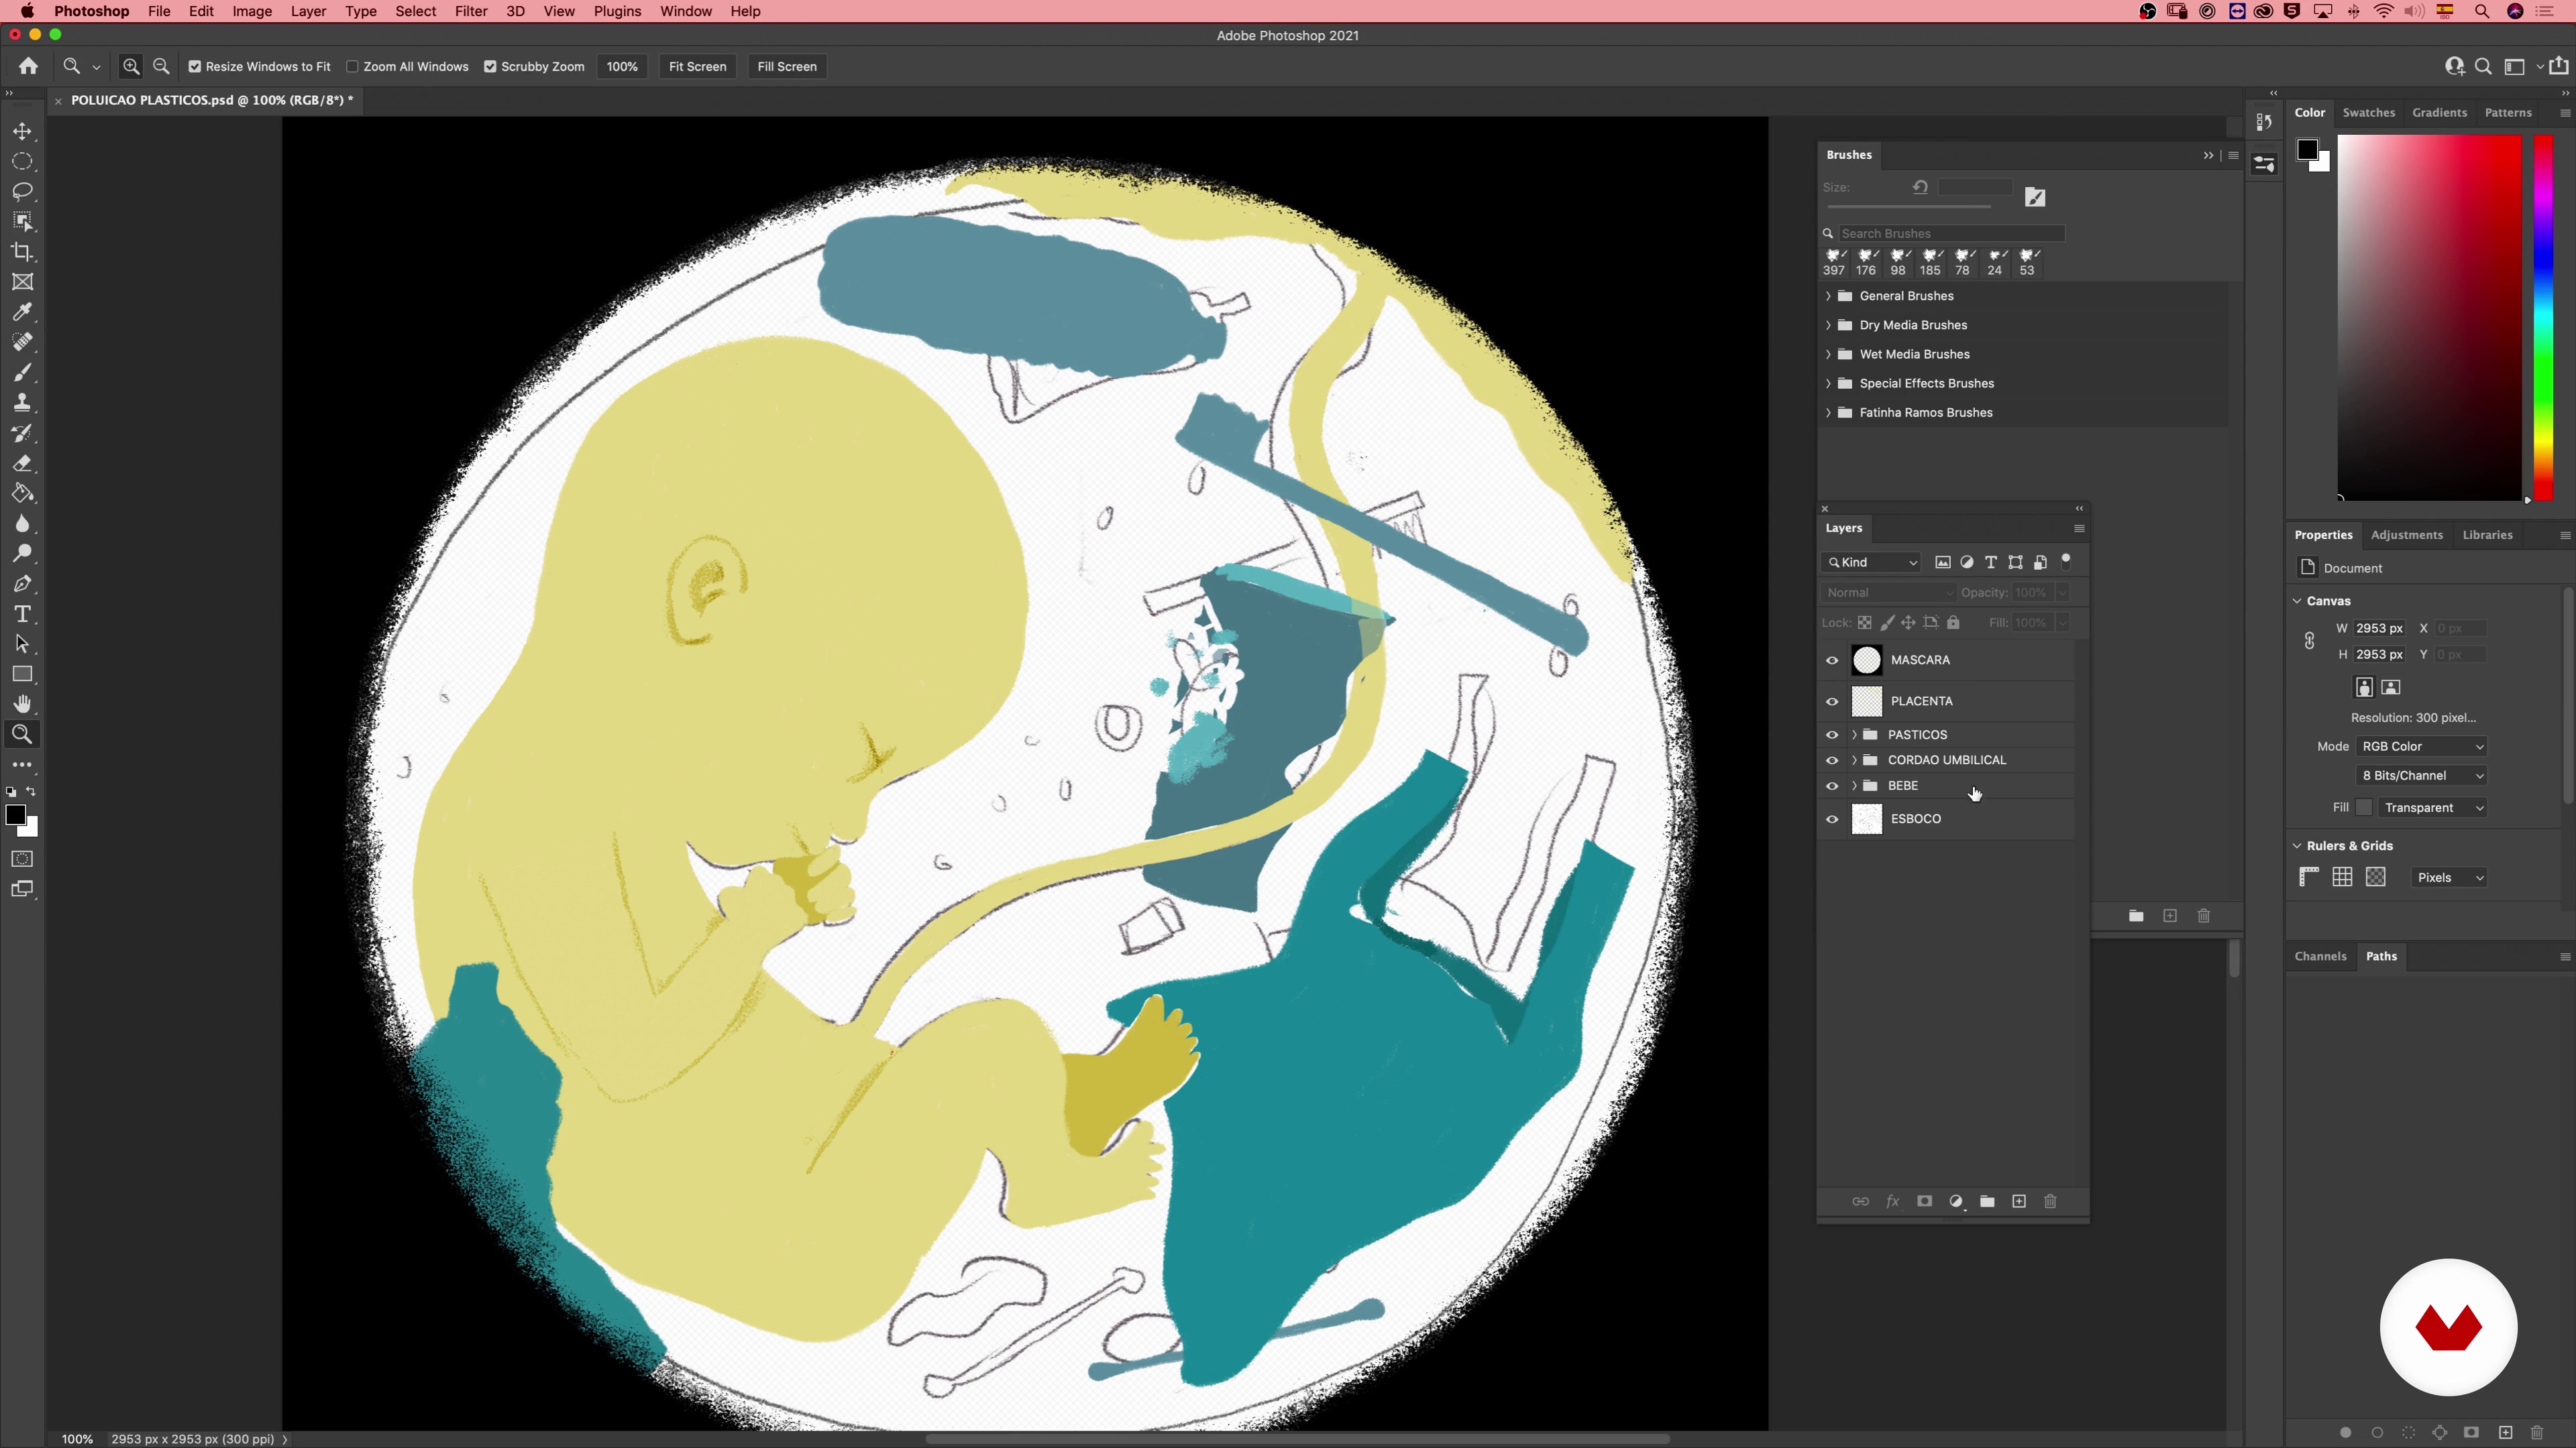Click the Fill Screen button
The image size is (2576, 1448).
pos(787,67)
